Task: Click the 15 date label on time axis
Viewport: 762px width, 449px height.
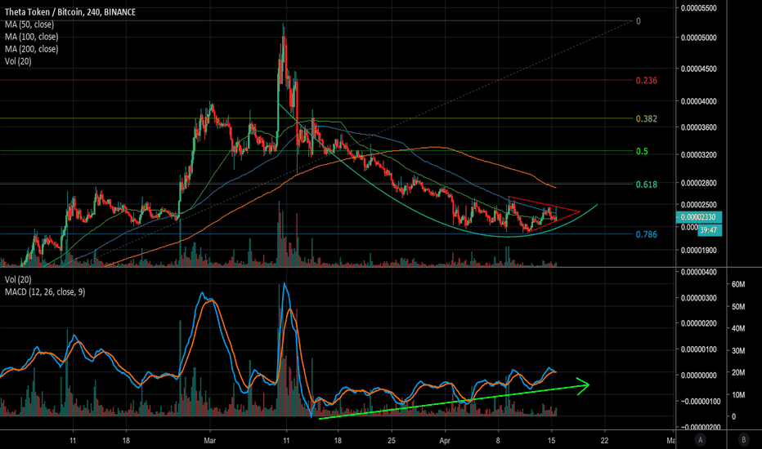Action: click(551, 441)
